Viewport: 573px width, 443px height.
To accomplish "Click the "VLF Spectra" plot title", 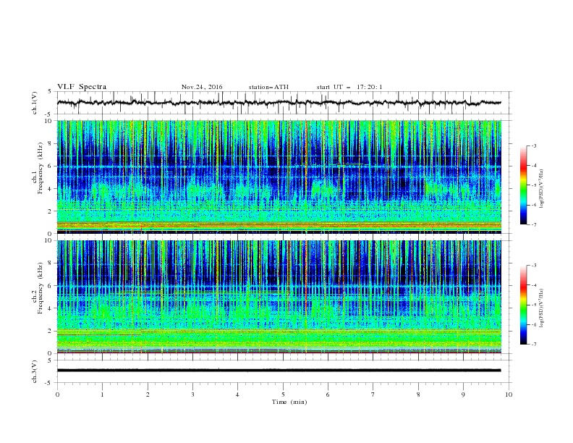I will point(82,87).
